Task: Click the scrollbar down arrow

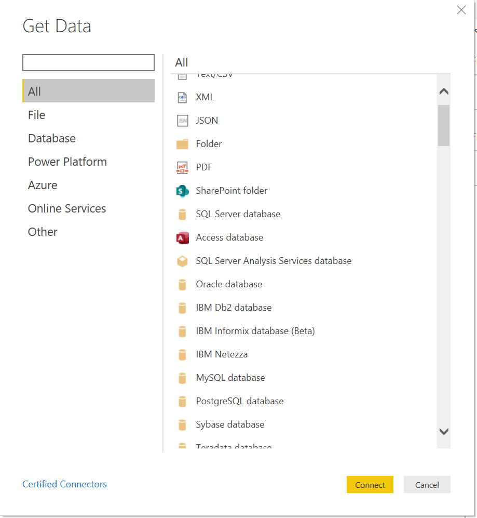Action: [444, 431]
